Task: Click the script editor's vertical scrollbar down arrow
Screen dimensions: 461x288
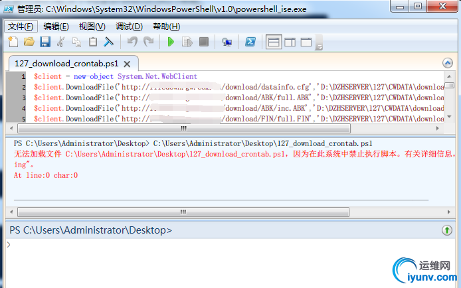Action: (x=449, y=117)
